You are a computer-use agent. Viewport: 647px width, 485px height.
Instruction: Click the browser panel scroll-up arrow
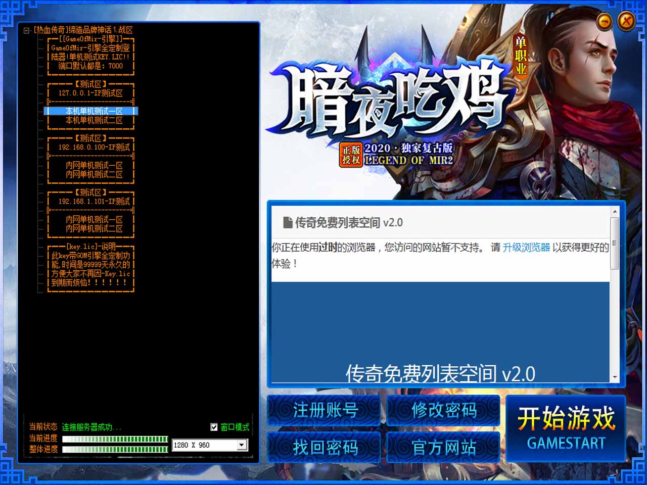[x=615, y=211]
